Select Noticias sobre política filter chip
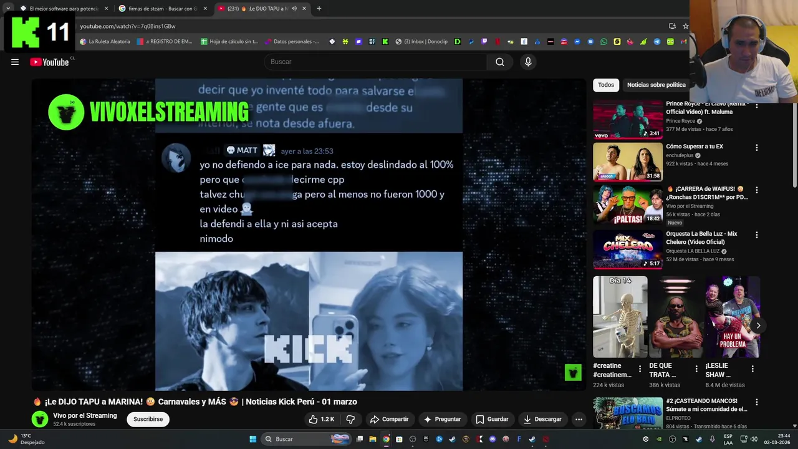This screenshot has width=798, height=449. pyautogui.click(x=656, y=85)
